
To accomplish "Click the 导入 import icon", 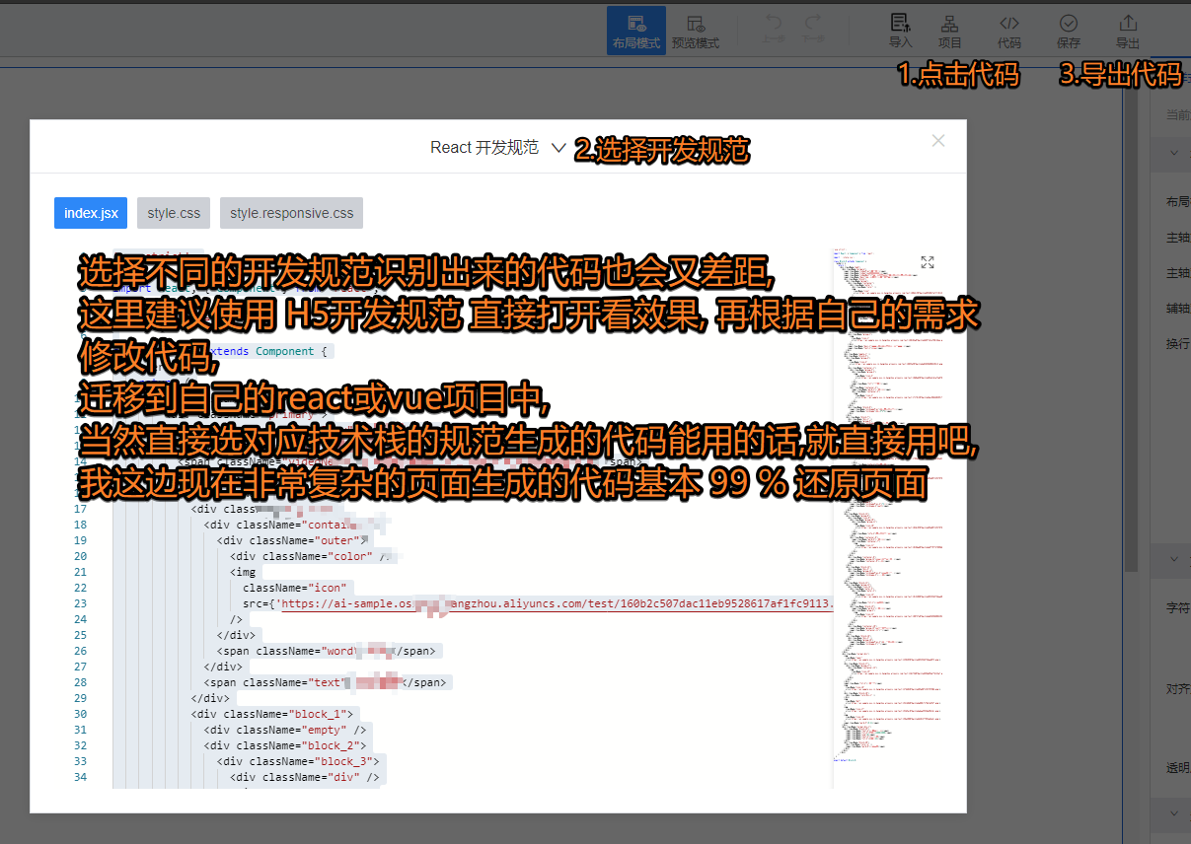I will pos(900,31).
